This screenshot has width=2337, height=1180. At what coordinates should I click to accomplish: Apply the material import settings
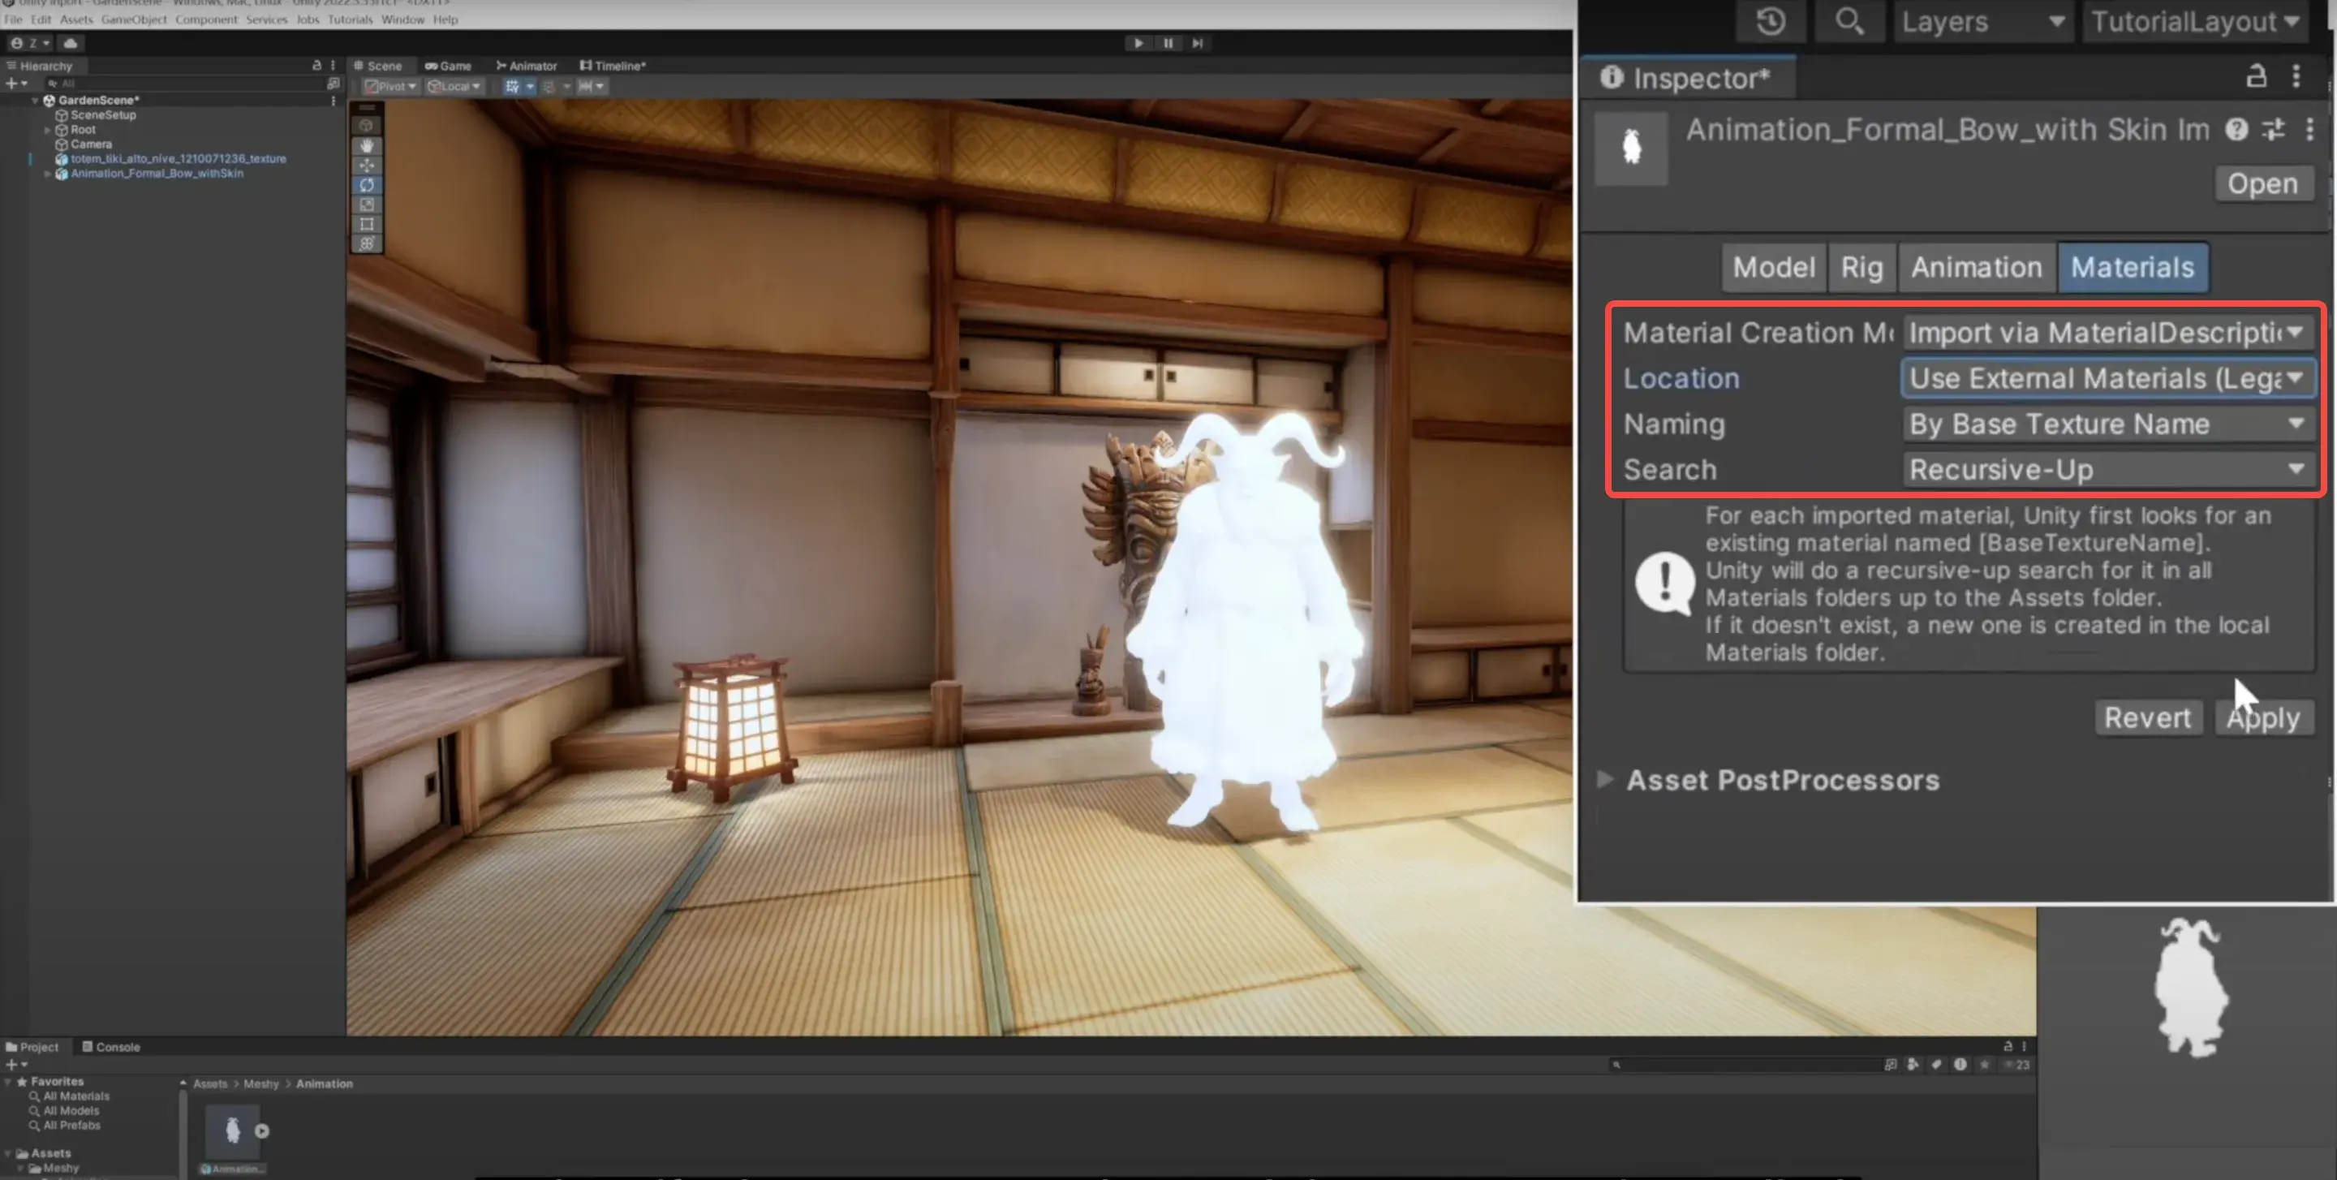(x=2262, y=717)
